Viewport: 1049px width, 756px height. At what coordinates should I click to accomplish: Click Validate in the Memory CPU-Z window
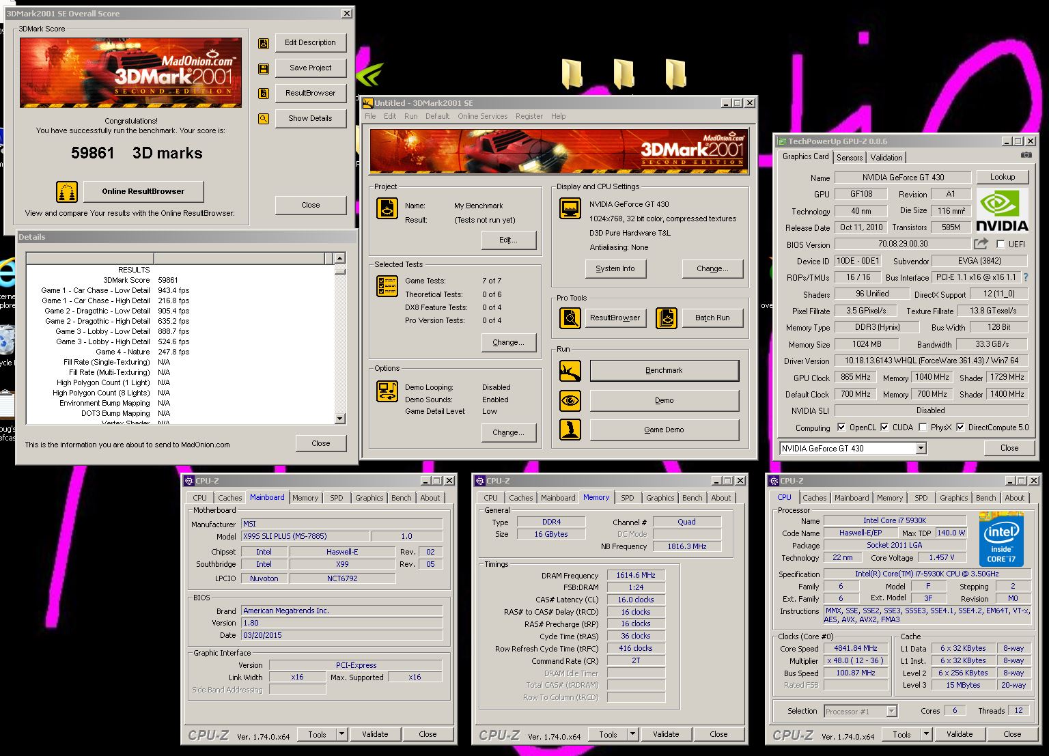666,734
